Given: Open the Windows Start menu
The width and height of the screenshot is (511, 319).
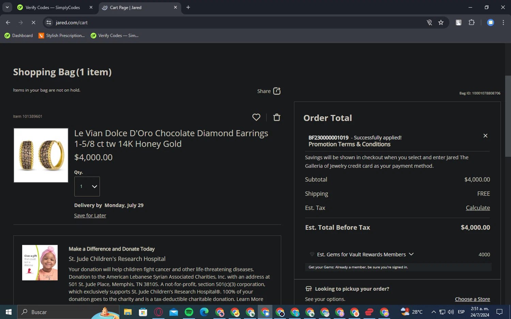Looking at the screenshot, I should 9,312.
